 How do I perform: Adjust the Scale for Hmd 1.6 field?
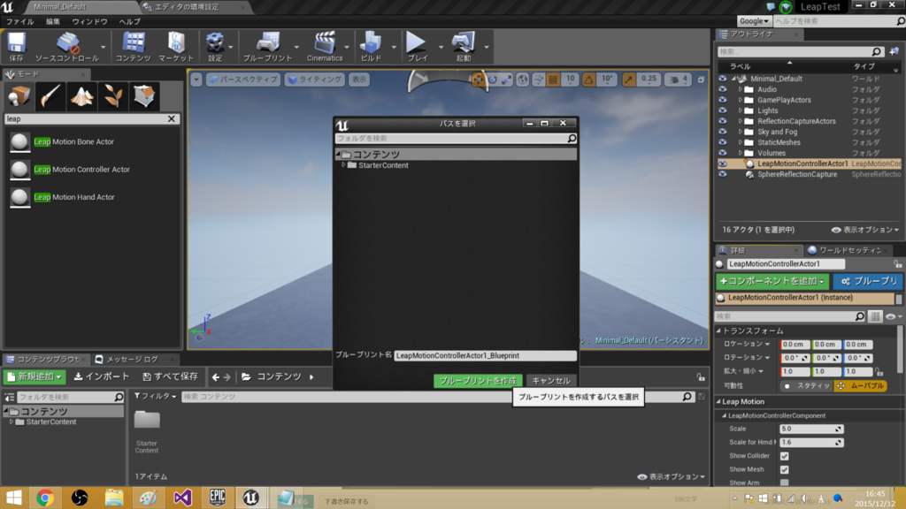pos(811,443)
